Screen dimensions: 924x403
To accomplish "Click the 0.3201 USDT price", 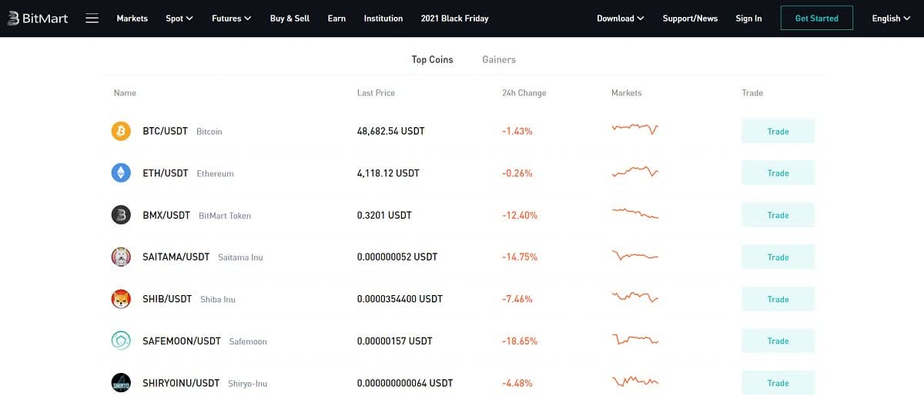I will [x=384, y=215].
